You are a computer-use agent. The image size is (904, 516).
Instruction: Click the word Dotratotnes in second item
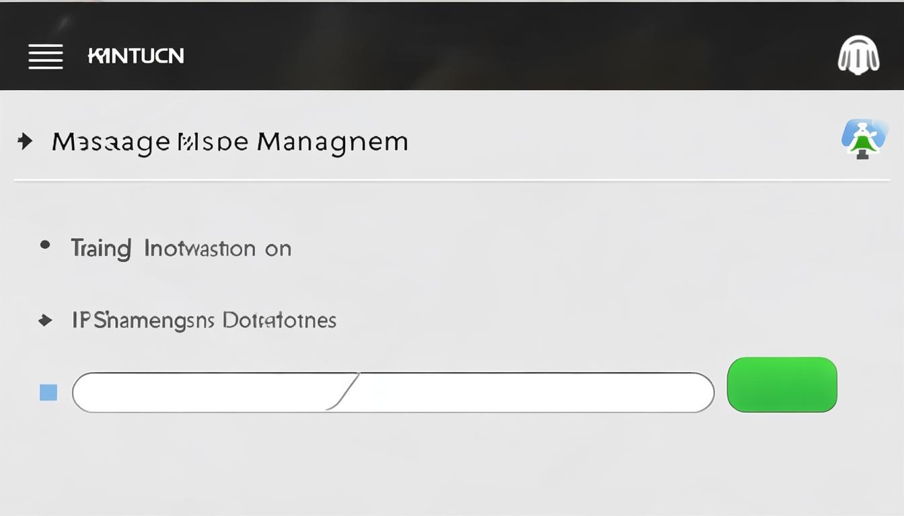[279, 320]
